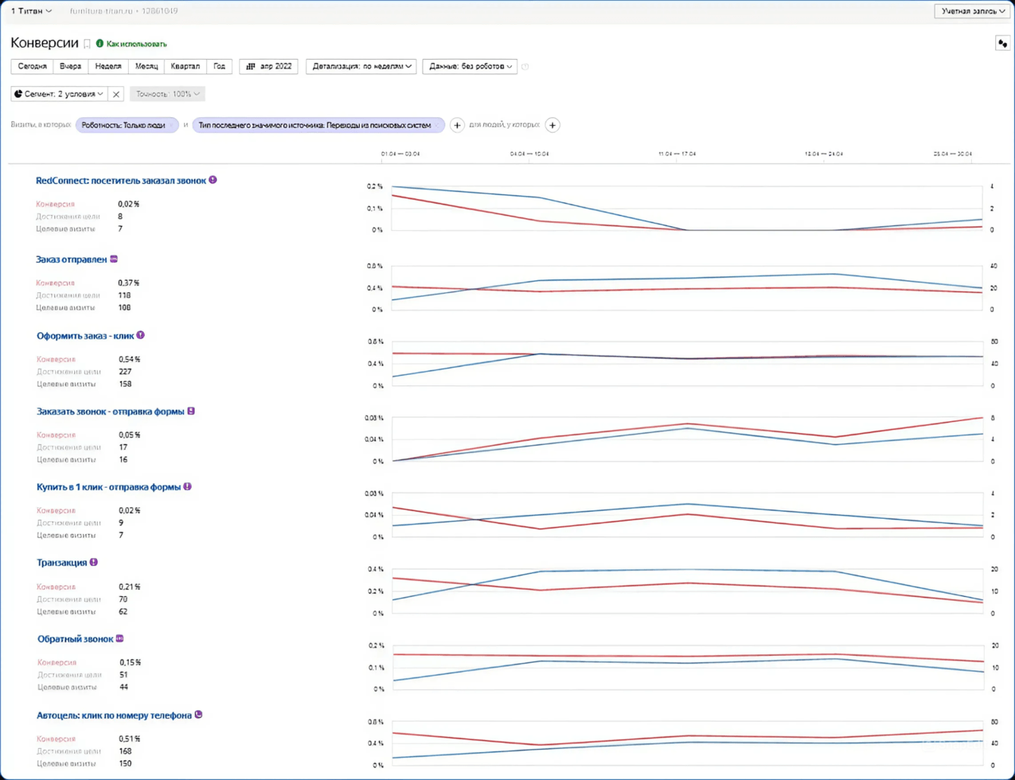Open the report settings icon at top right
The width and height of the screenshot is (1015, 780).
click(x=1002, y=44)
